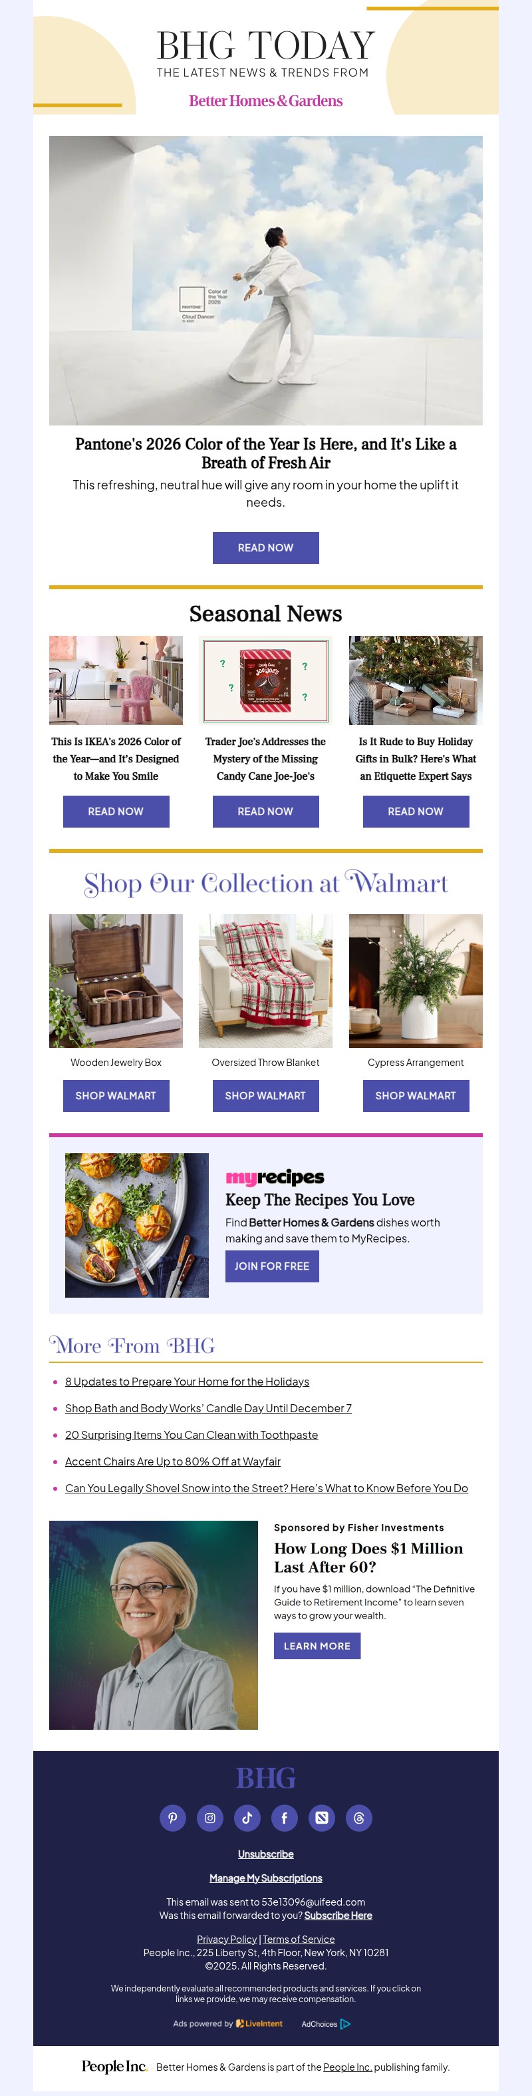Viewport: 532px width, 2096px height.
Task: Open the Wooden Jewelry Box product image
Action: coord(116,981)
